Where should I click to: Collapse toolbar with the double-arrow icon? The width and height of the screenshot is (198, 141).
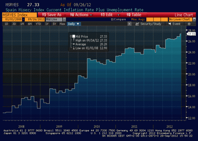click(x=129, y=24)
